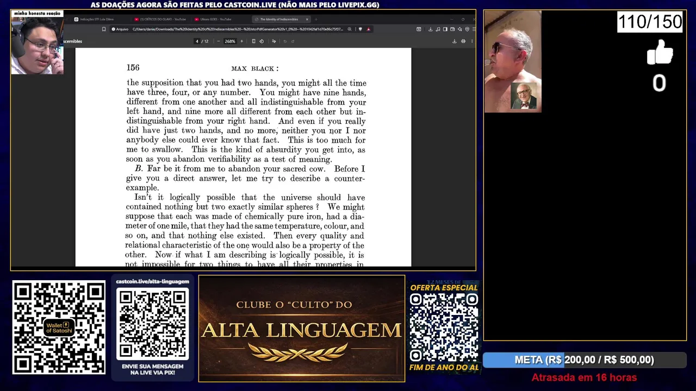The height and width of the screenshot is (391, 696).
Task: Open PDF viewer more-options menu
Action: (x=471, y=41)
